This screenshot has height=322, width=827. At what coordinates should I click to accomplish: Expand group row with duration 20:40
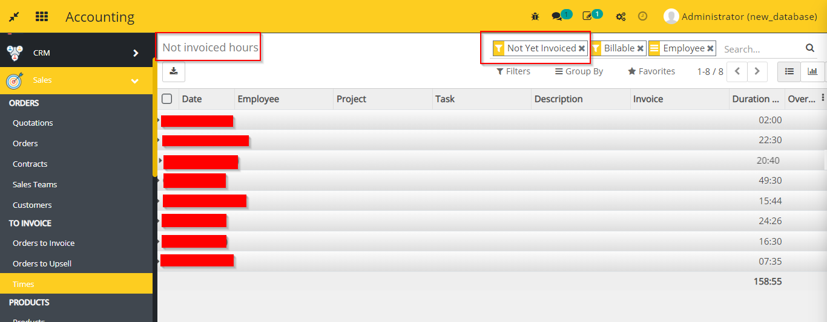tap(492, 161)
